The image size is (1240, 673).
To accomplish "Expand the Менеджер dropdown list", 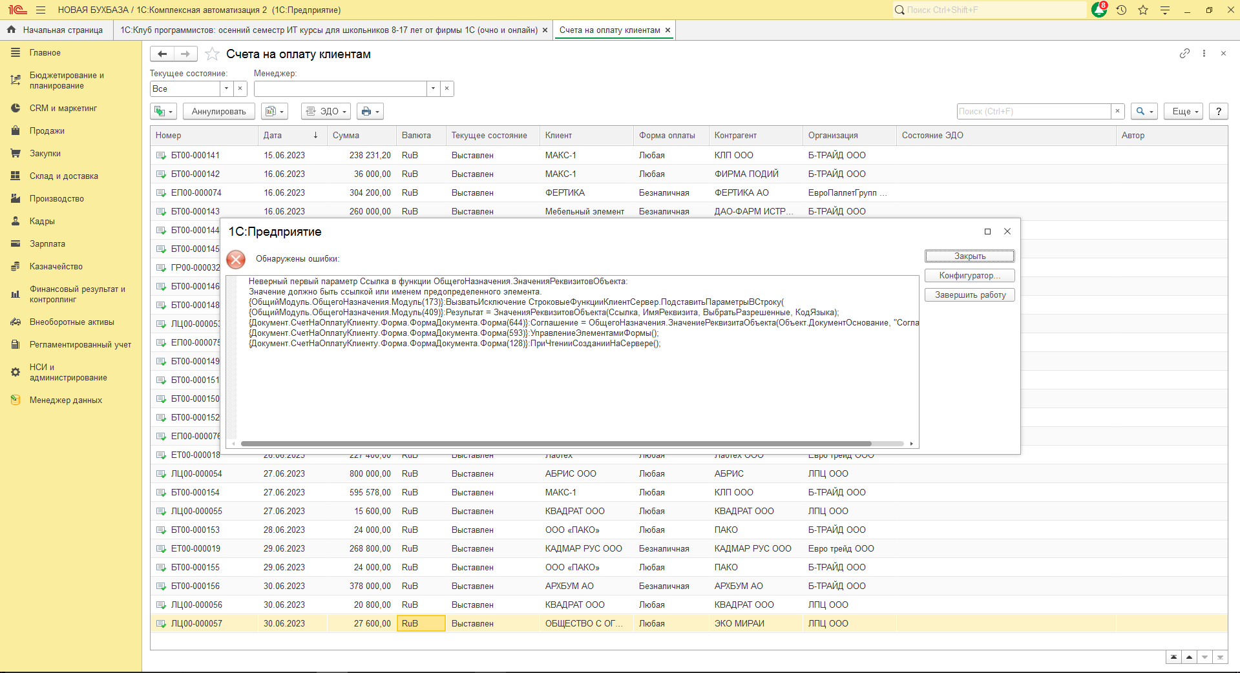I will tap(433, 88).
